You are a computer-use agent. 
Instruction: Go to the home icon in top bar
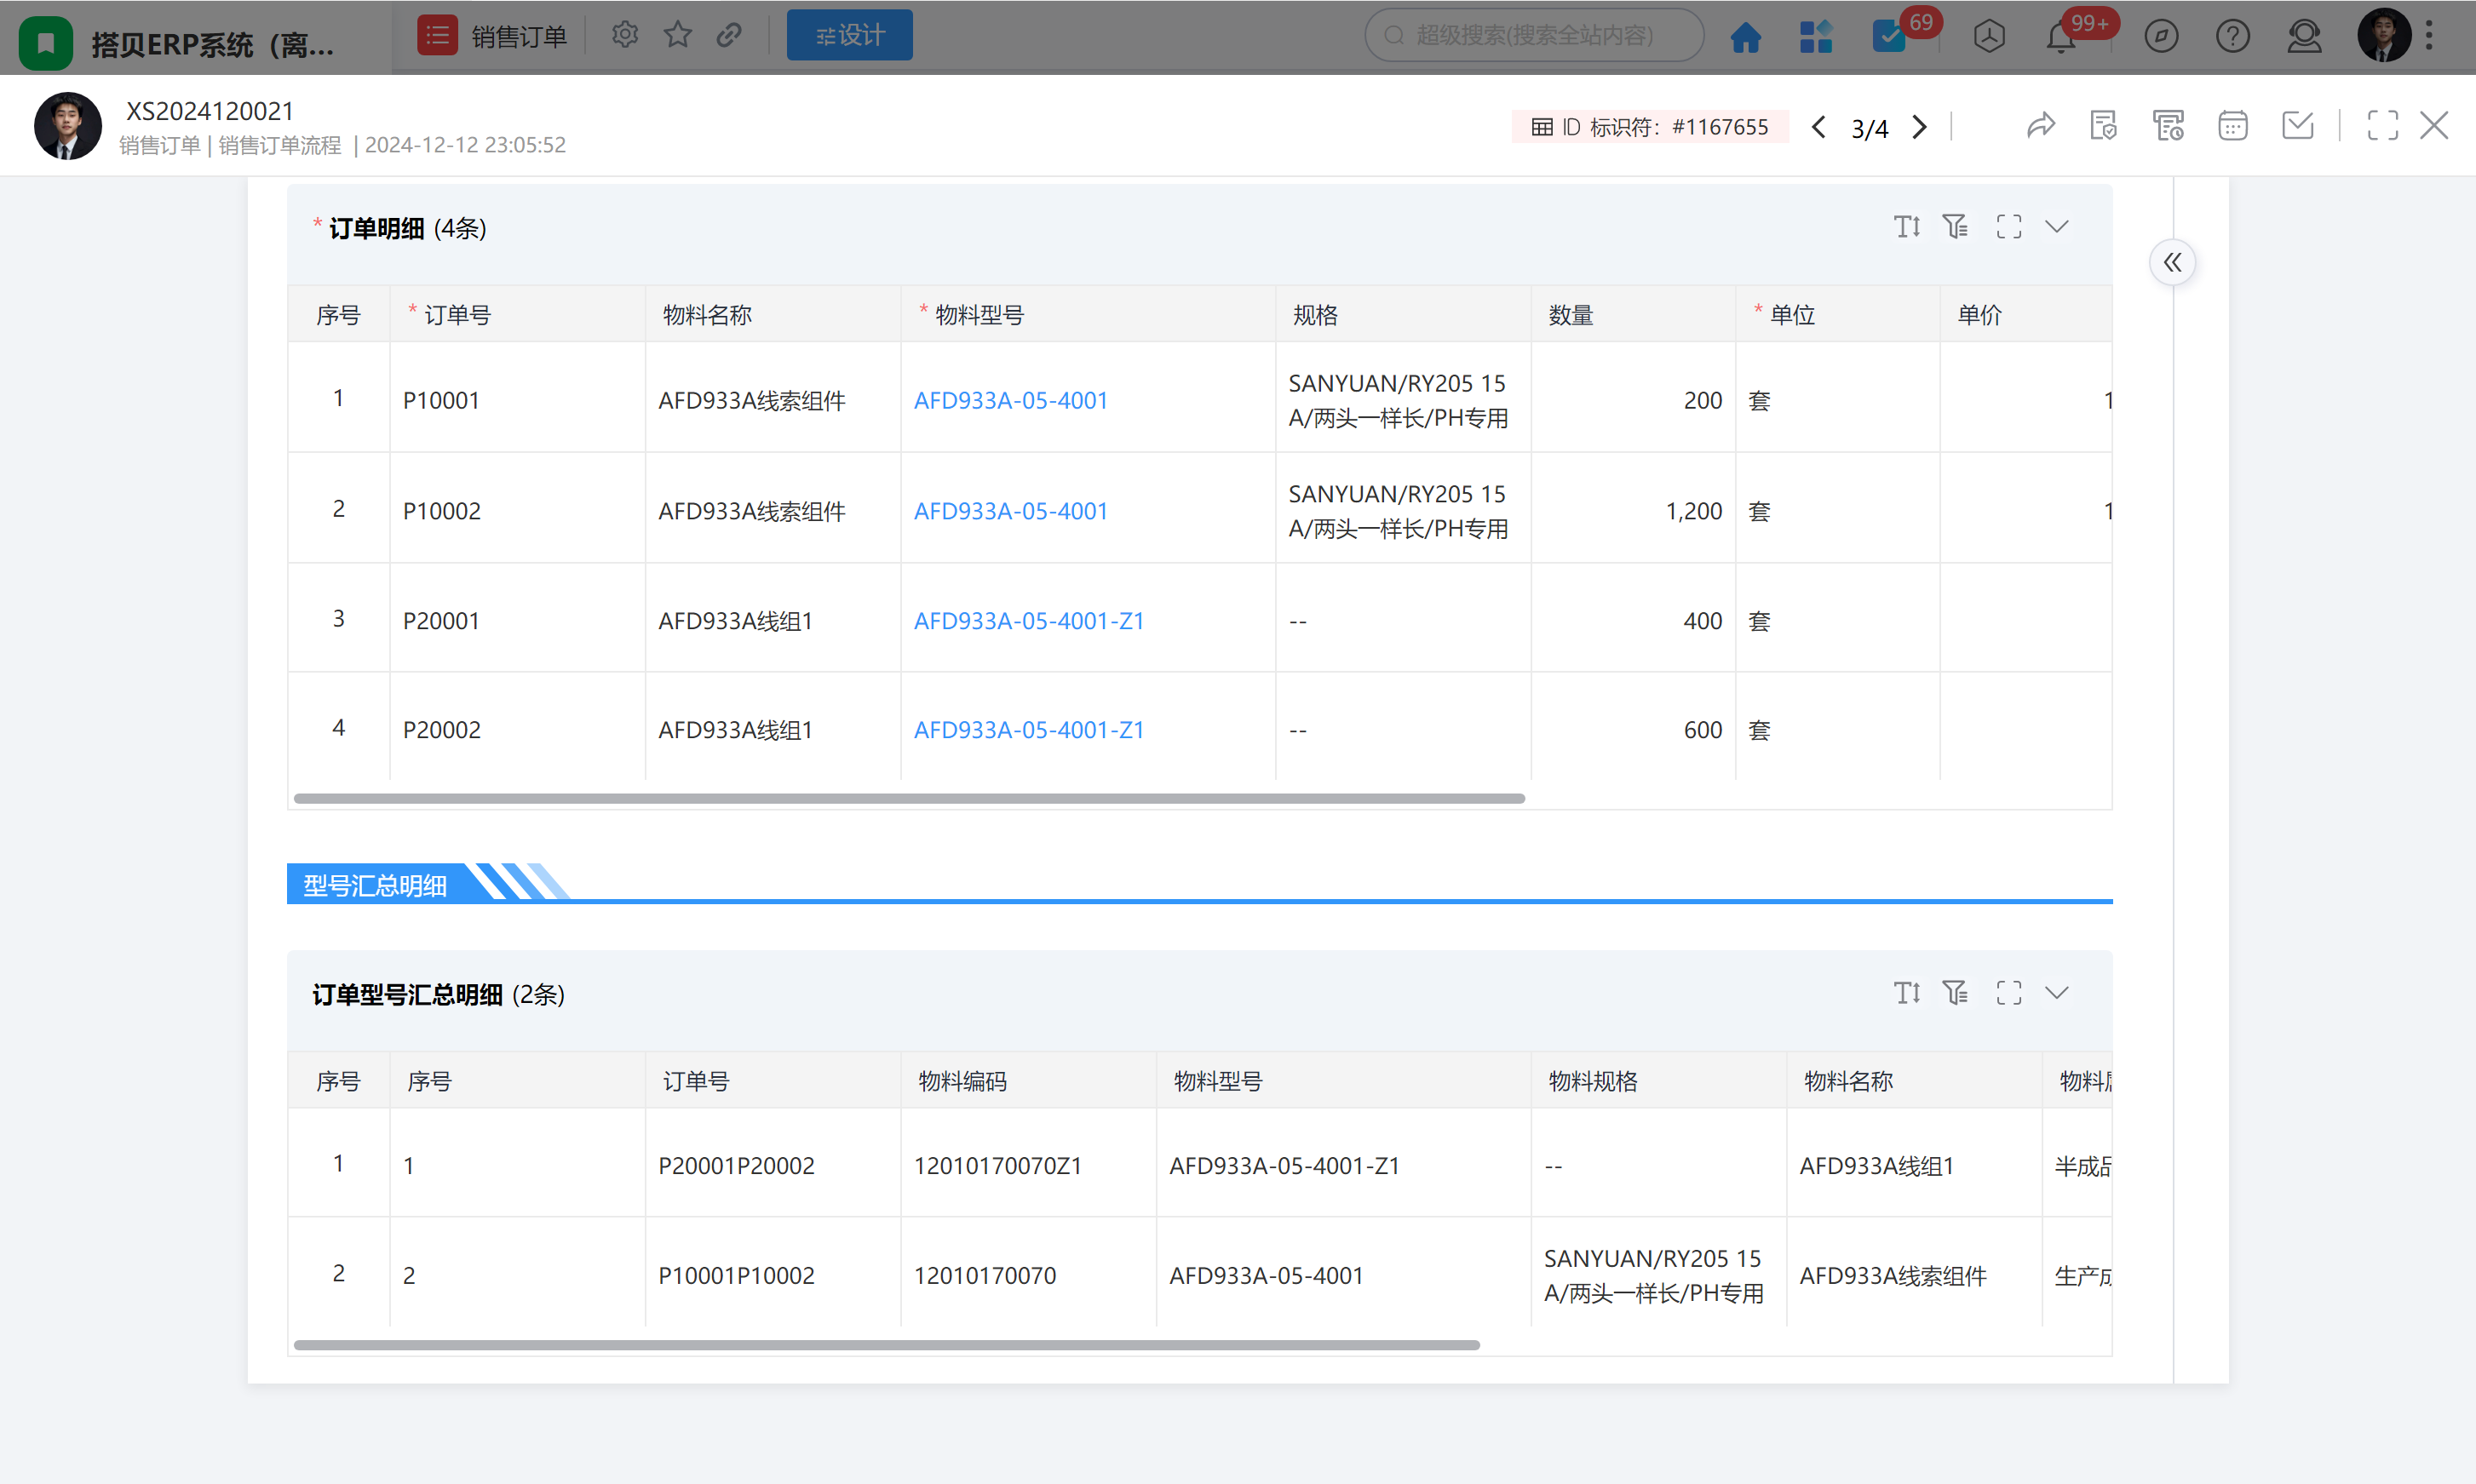point(1746,37)
